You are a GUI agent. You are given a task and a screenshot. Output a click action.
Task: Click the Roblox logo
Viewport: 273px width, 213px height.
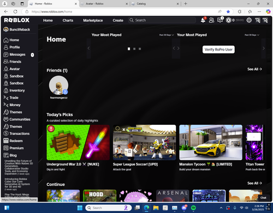17,20
